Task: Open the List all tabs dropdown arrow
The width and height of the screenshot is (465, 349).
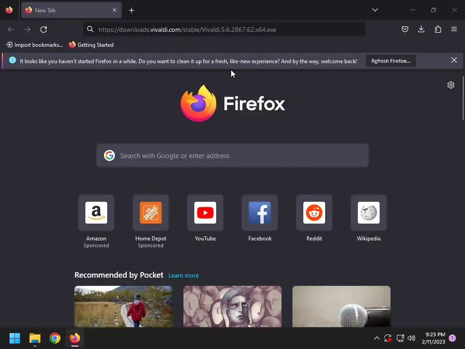Action: click(375, 10)
